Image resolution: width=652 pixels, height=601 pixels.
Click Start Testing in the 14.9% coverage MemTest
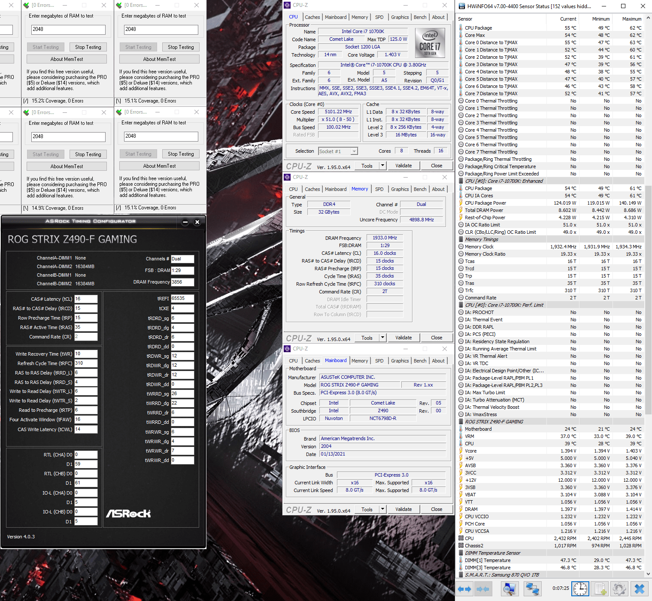pos(45,154)
